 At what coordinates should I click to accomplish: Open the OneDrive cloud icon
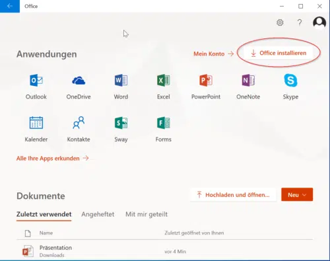[79, 81]
